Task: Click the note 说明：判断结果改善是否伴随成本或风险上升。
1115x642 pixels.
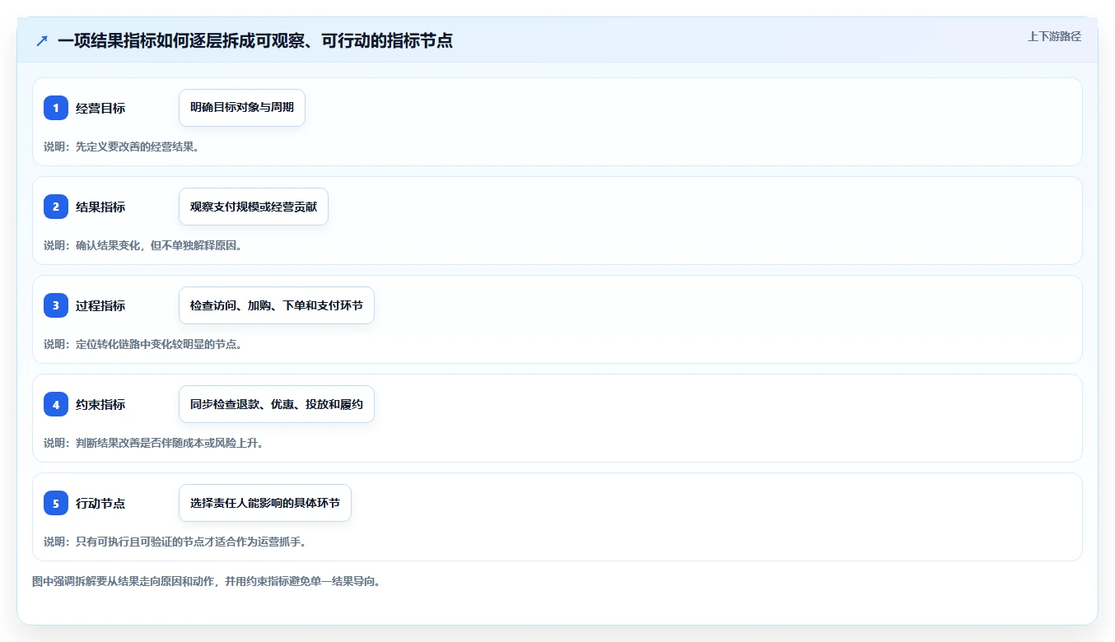Action: point(154,443)
